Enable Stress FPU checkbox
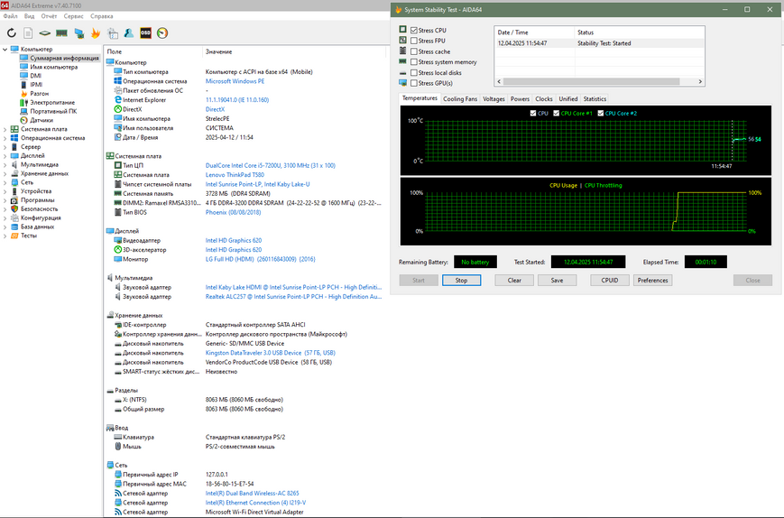This screenshot has height=518, width=784. [414, 41]
